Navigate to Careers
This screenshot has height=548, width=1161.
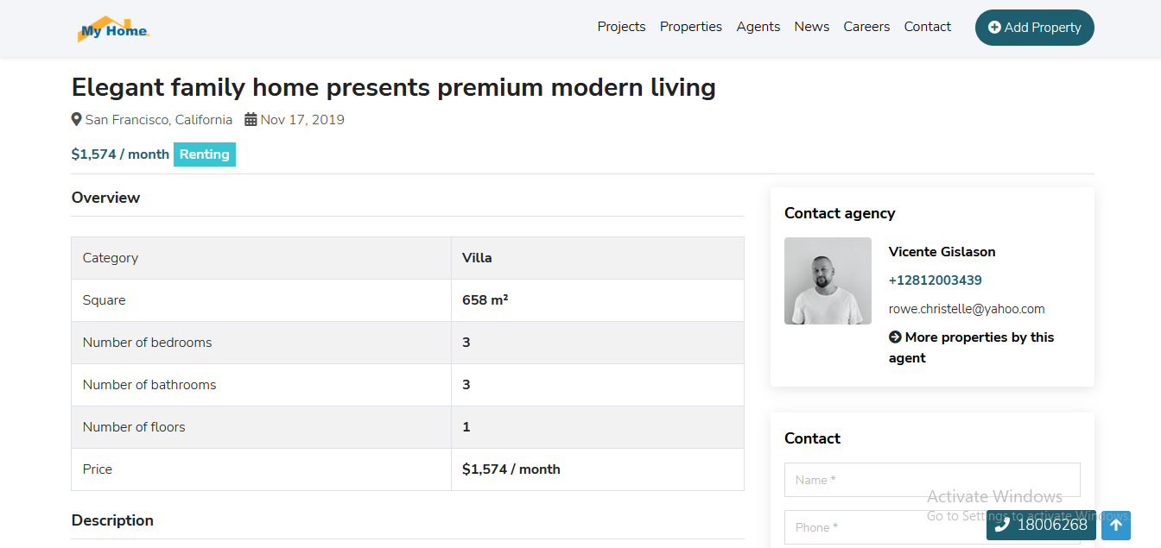point(866,27)
